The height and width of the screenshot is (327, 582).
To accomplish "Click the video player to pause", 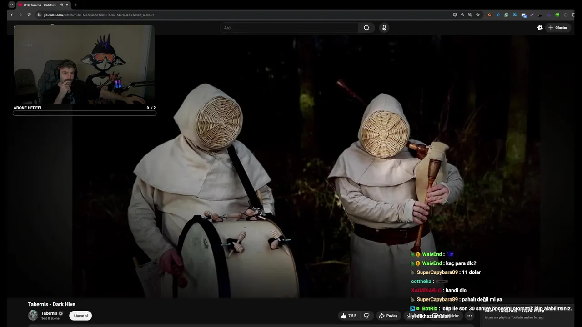I will 291,166.
